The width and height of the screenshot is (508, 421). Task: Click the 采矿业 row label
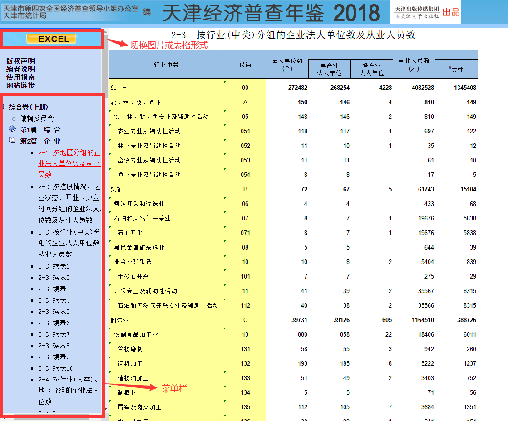click(119, 190)
